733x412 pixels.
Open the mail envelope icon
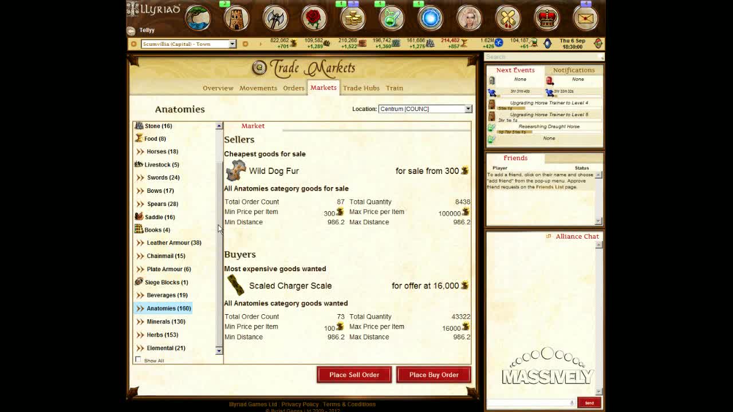(585, 18)
